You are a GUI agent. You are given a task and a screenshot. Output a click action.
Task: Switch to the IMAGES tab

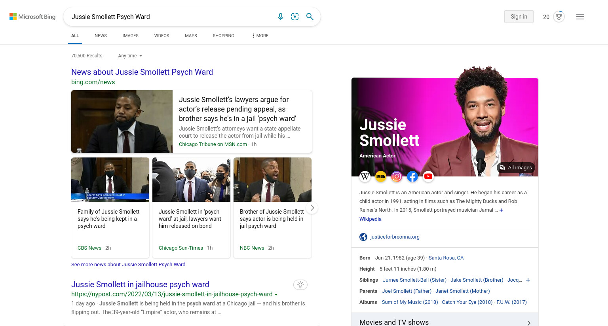pos(130,36)
